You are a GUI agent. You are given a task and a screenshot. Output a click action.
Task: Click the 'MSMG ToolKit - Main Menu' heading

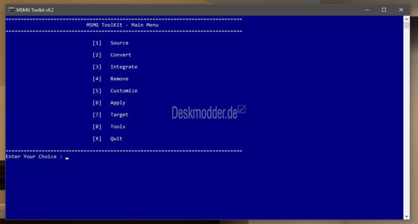pos(122,25)
